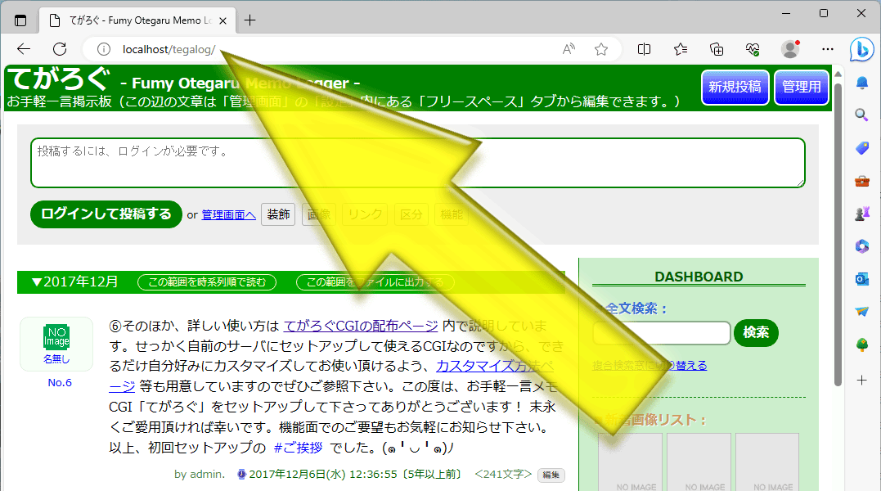Open browser Collections
Screen dimensions: 881x491
pyautogui.click(x=717, y=49)
